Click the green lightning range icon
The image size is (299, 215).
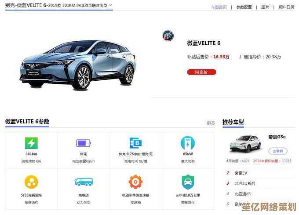32,143
